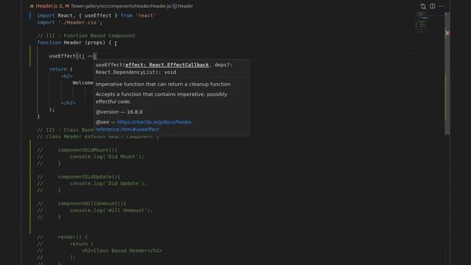Follow the reactjs.org hooks-reference link in the tooltip
Viewport: 471px width, 265px height.
[144, 126]
